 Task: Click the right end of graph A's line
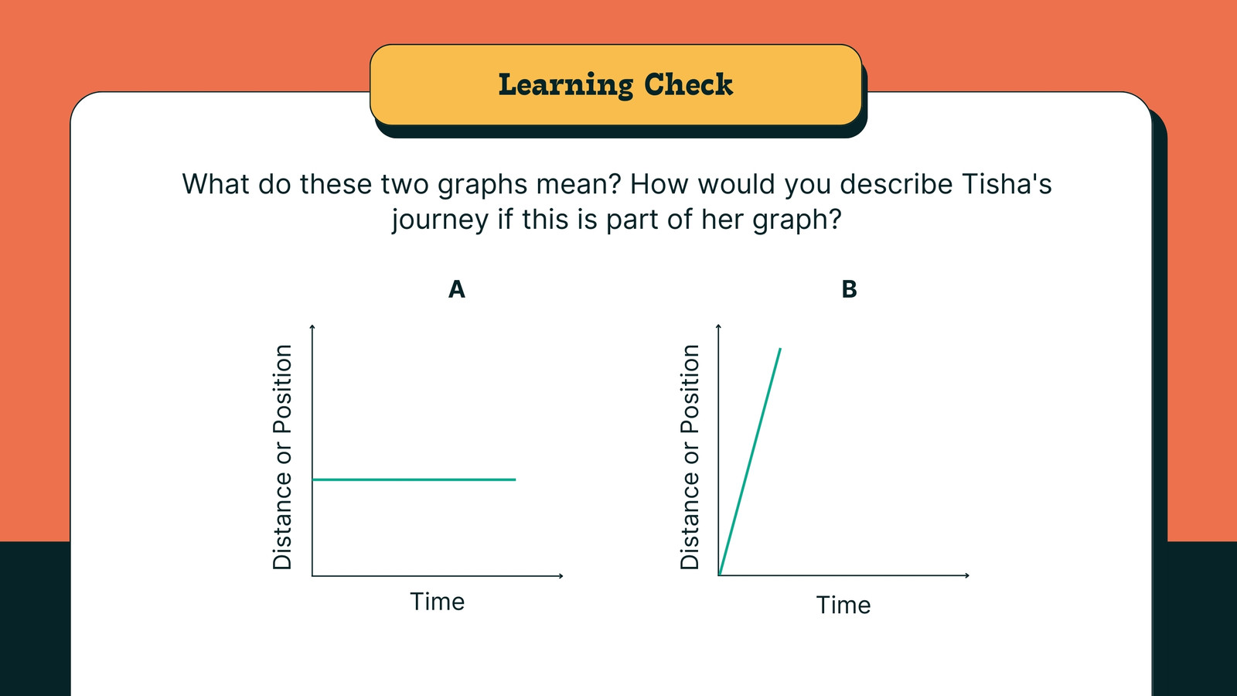514,479
